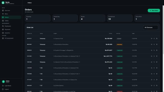Delete the Rp 1.247.774 order via the trash icon
Viewport: 164px width, 92px height.
(157, 56)
